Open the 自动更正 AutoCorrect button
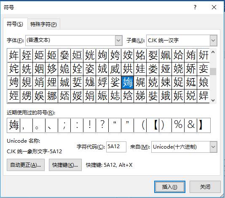The image size is (225, 198). [x=26, y=165]
